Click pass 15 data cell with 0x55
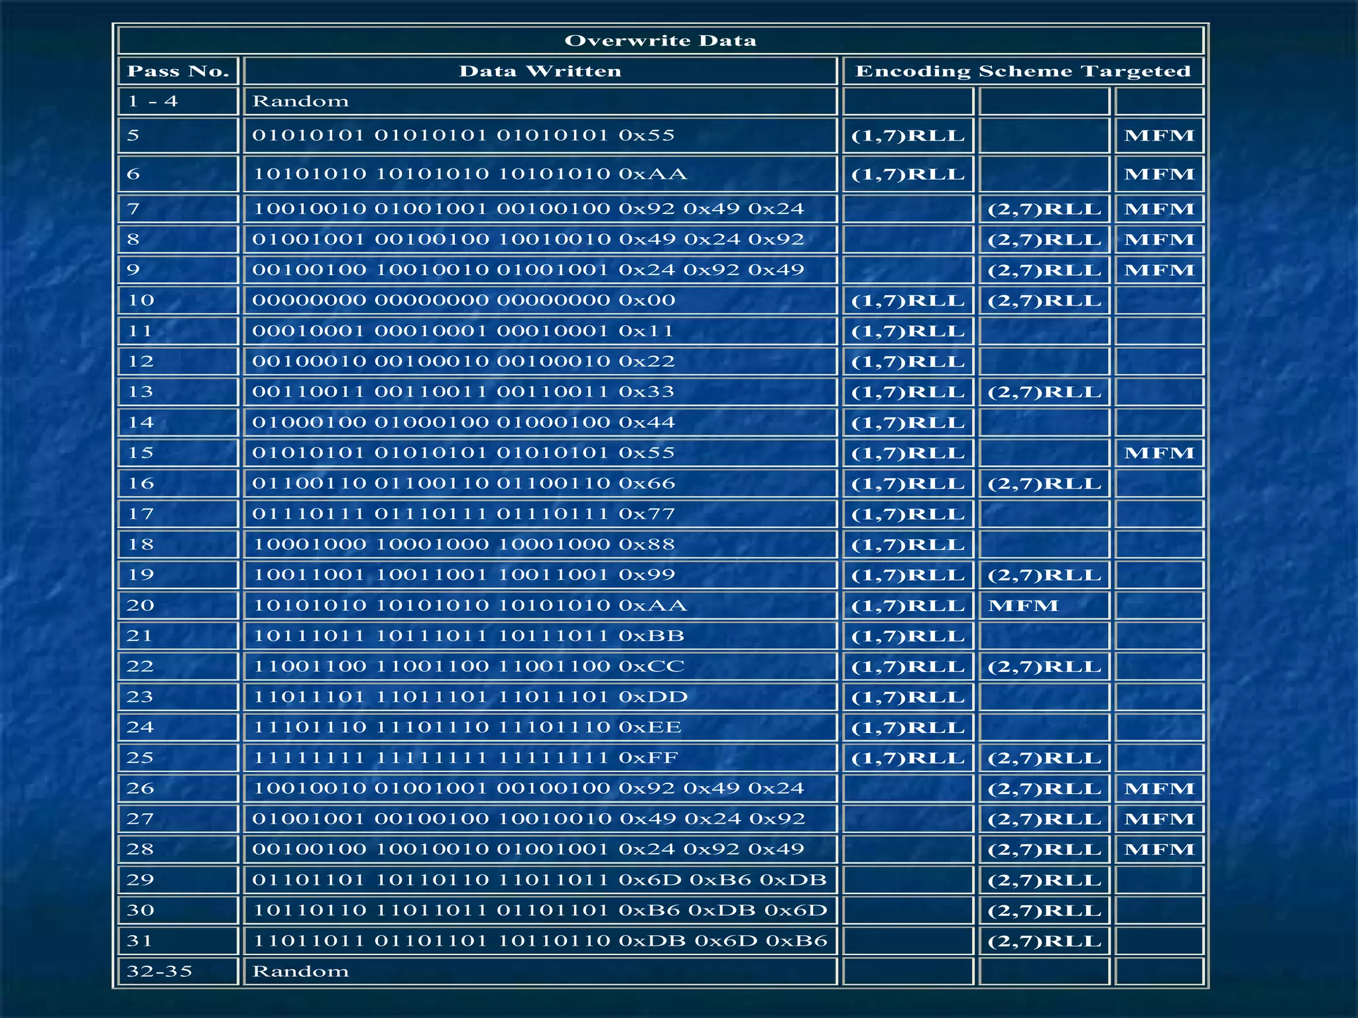1358x1018 pixels. coord(540,453)
